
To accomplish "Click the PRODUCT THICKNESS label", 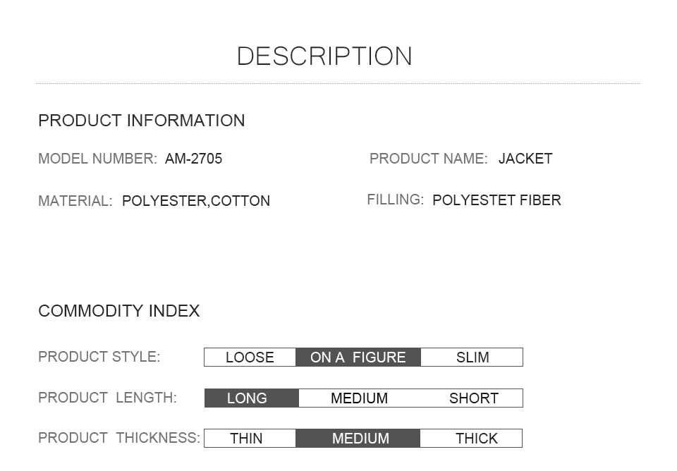I will [x=119, y=438].
